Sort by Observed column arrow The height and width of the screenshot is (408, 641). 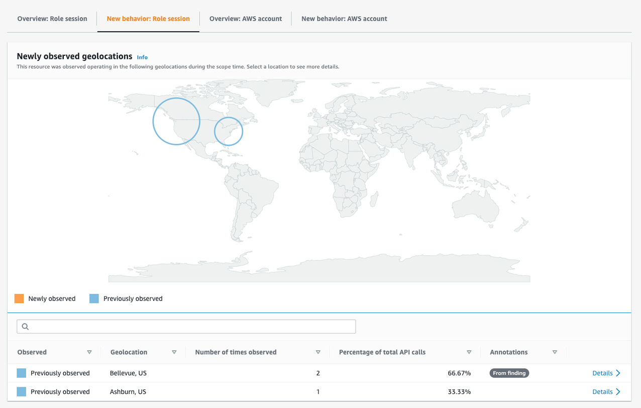(x=89, y=352)
